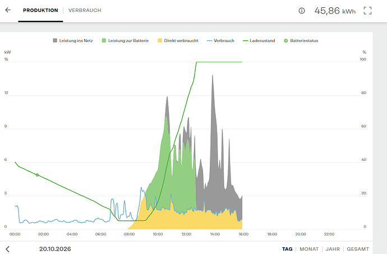Toggle Batteriestatus in the legend
Viewport: 387px width, 254px height.
[301, 40]
